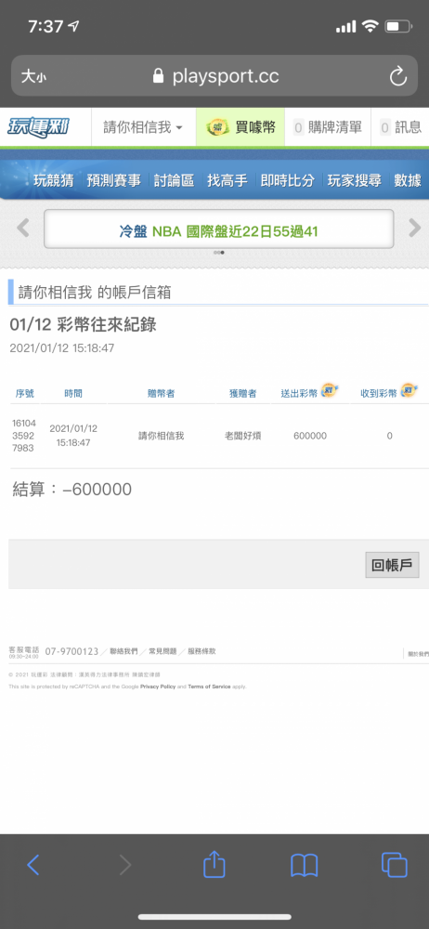The width and height of the screenshot is (429, 929).
Task: Open the 大小 text size menu
Action: click(x=32, y=76)
